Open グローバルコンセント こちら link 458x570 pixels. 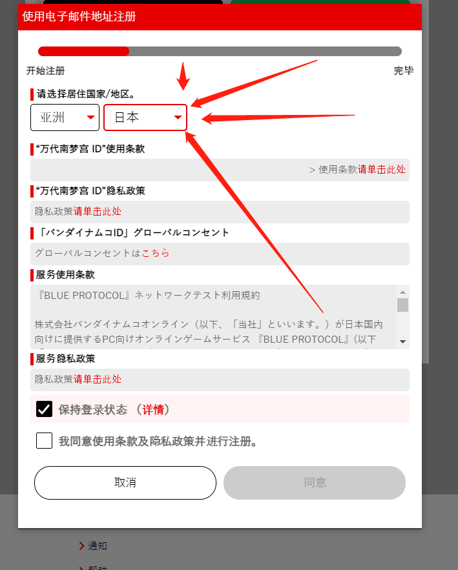click(156, 253)
